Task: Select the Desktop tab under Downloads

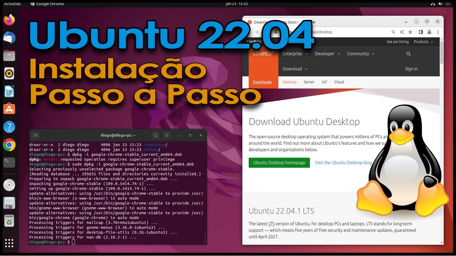Action: coord(289,82)
